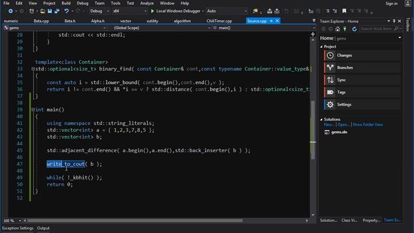This screenshot has width=414, height=233.
Task: Click the account picture icon near Sign in
Action: [408, 3]
